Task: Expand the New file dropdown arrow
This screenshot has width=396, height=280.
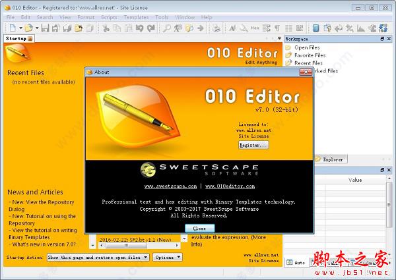Action: click(20, 28)
